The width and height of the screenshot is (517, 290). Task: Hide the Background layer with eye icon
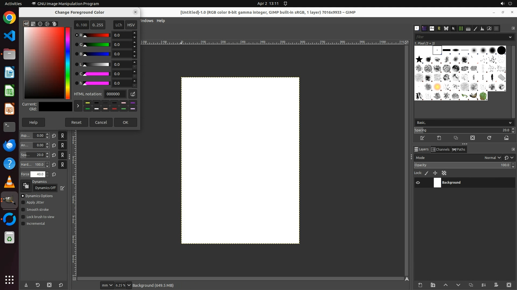[x=418, y=183]
